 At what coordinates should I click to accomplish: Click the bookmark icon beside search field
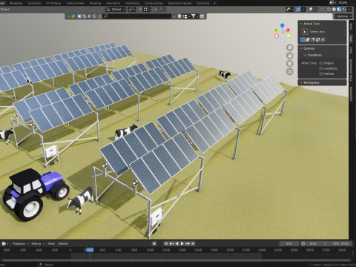coord(179,16)
